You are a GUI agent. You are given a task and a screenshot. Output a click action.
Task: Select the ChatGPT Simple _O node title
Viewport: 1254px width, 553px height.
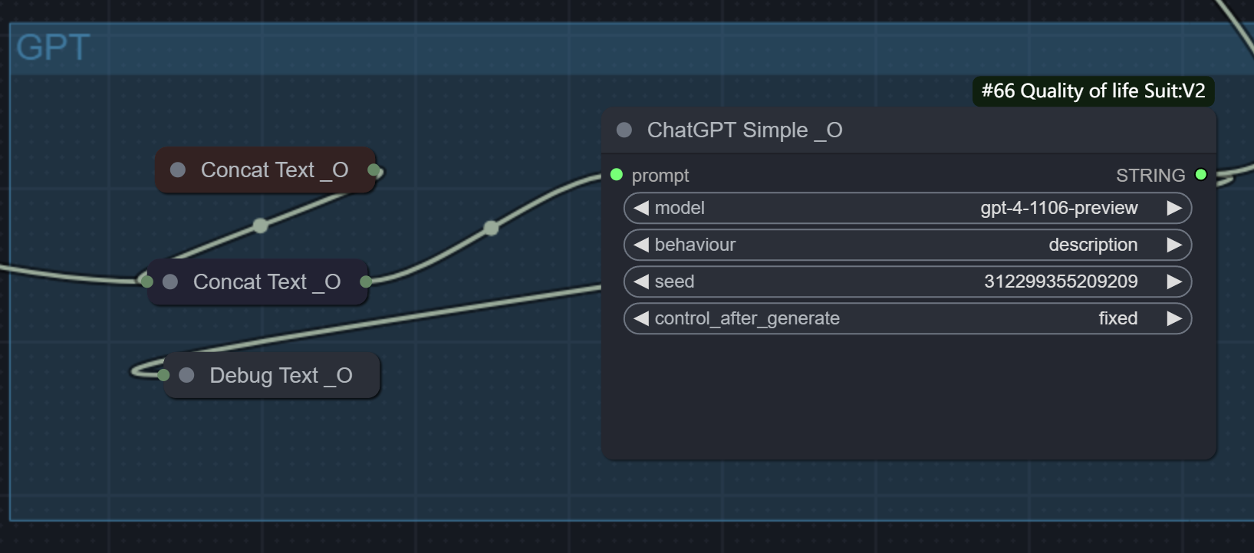[x=745, y=130]
